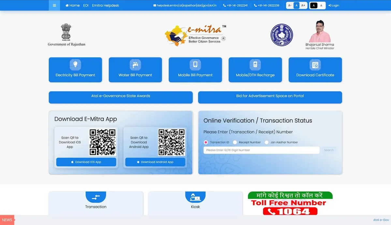Click the Kiosk operator icon

tap(195, 197)
